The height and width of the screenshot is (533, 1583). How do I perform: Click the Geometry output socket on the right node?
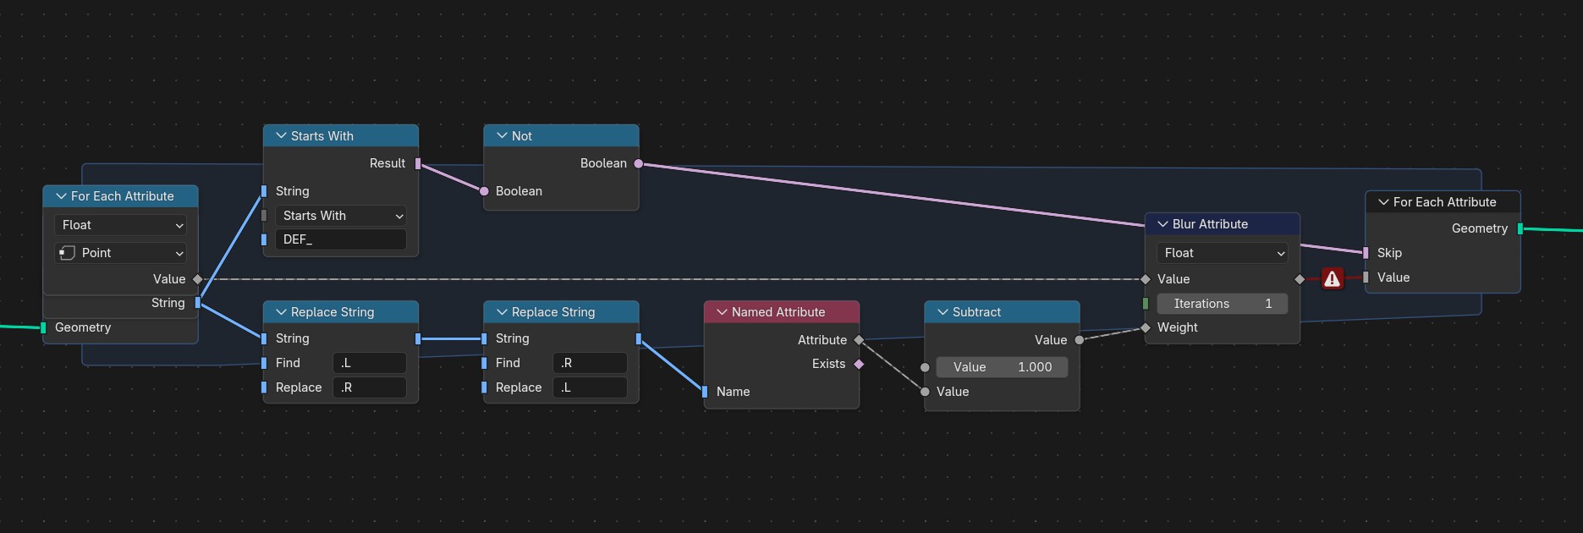pyautogui.click(x=1520, y=228)
